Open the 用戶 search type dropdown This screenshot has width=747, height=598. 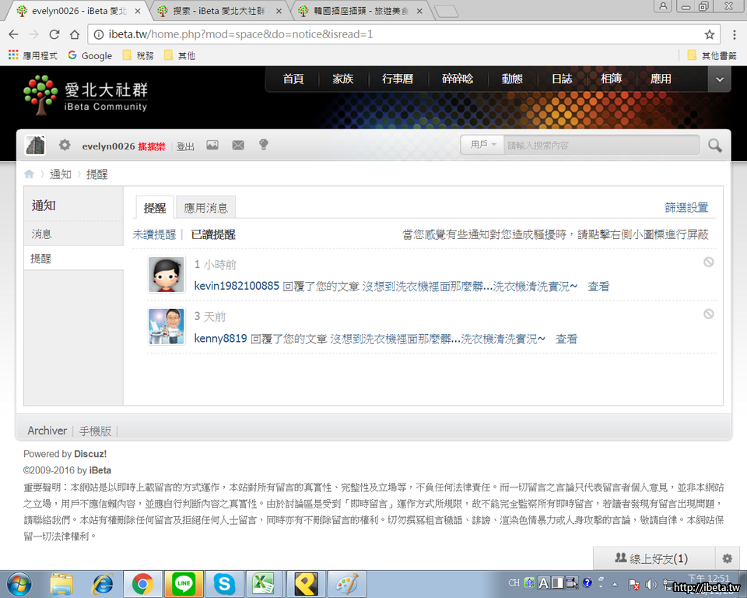pos(482,145)
